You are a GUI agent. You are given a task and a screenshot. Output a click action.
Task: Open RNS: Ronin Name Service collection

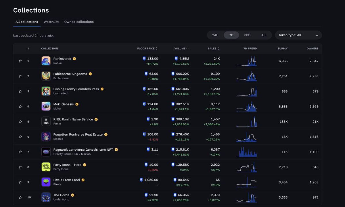point(73,119)
